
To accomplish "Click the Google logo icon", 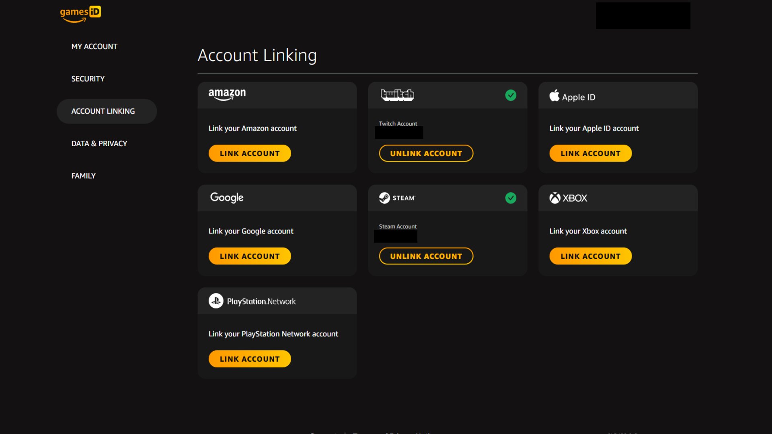I will pos(226,197).
